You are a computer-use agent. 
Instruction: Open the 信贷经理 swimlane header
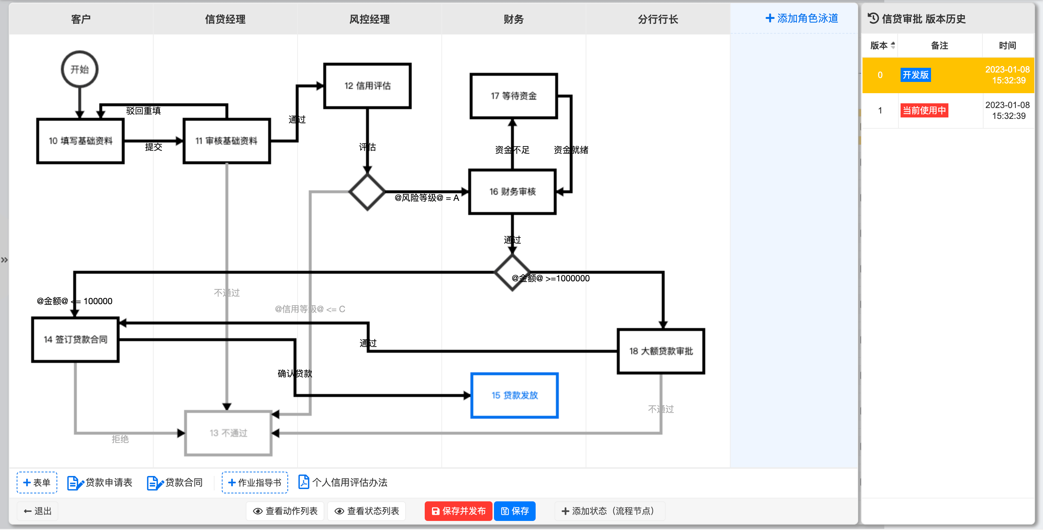coord(225,19)
